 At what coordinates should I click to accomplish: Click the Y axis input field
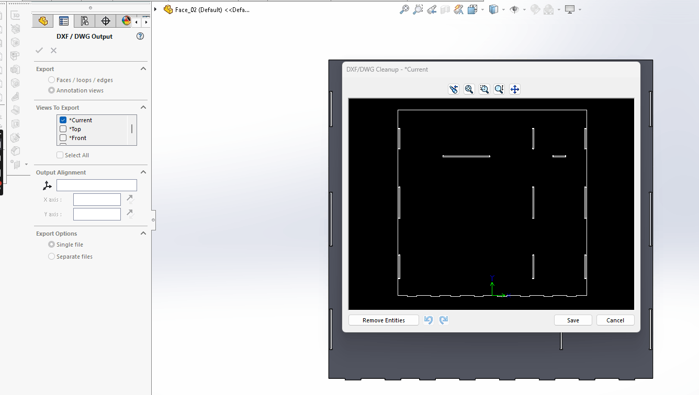[97, 214]
